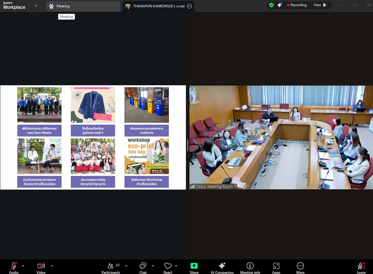Expand the Chat options caret
The height and width of the screenshot is (274, 373).
[153, 266]
